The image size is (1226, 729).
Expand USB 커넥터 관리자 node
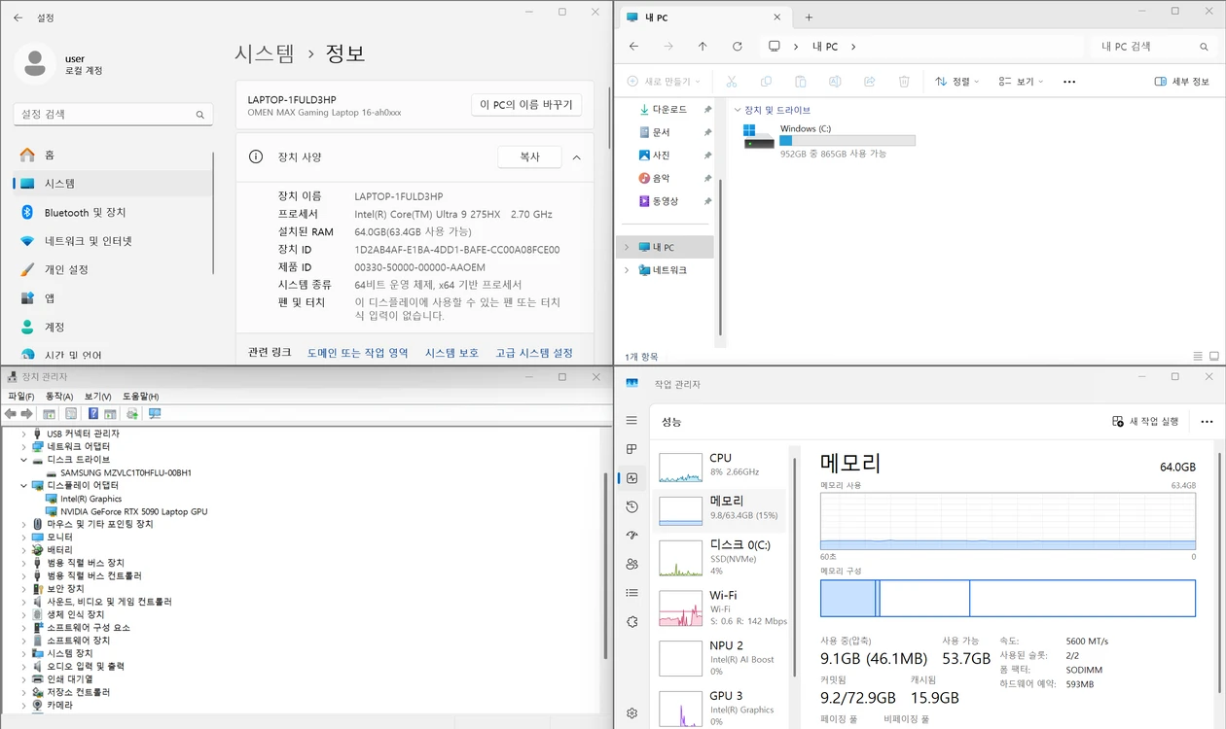click(x=24, y=434)
